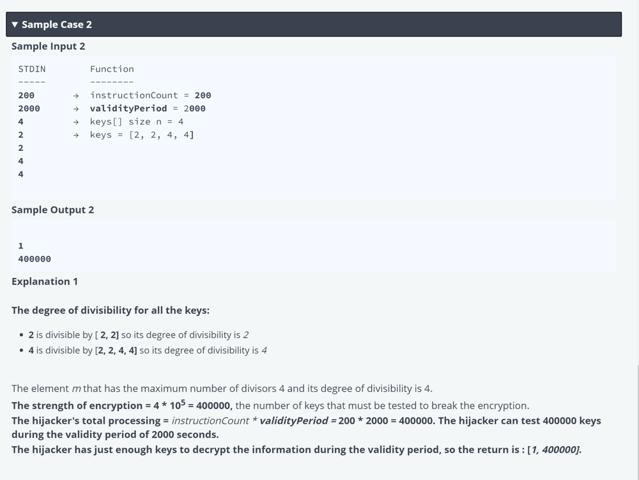Click the Sample Input 2 heading
The width and height of the screenshot is (639, 480).
coord(48,46)
